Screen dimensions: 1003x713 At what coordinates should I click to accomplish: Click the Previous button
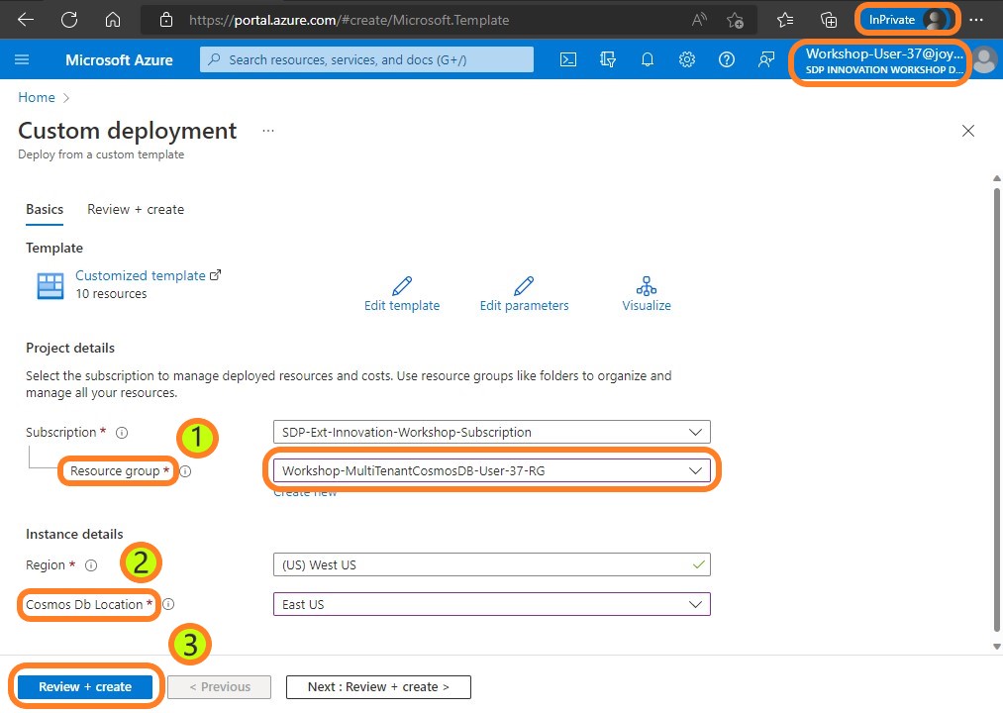point(220,687)
